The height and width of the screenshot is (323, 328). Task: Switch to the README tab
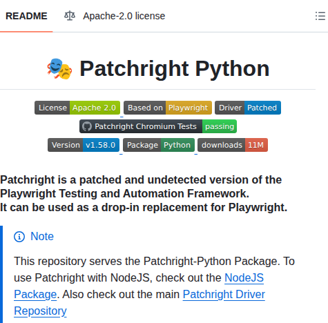click(x=26, y=16)
